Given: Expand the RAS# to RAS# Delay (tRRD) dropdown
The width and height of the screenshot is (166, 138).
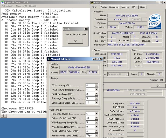Looking at the screenshot, I should pos(96,131).
